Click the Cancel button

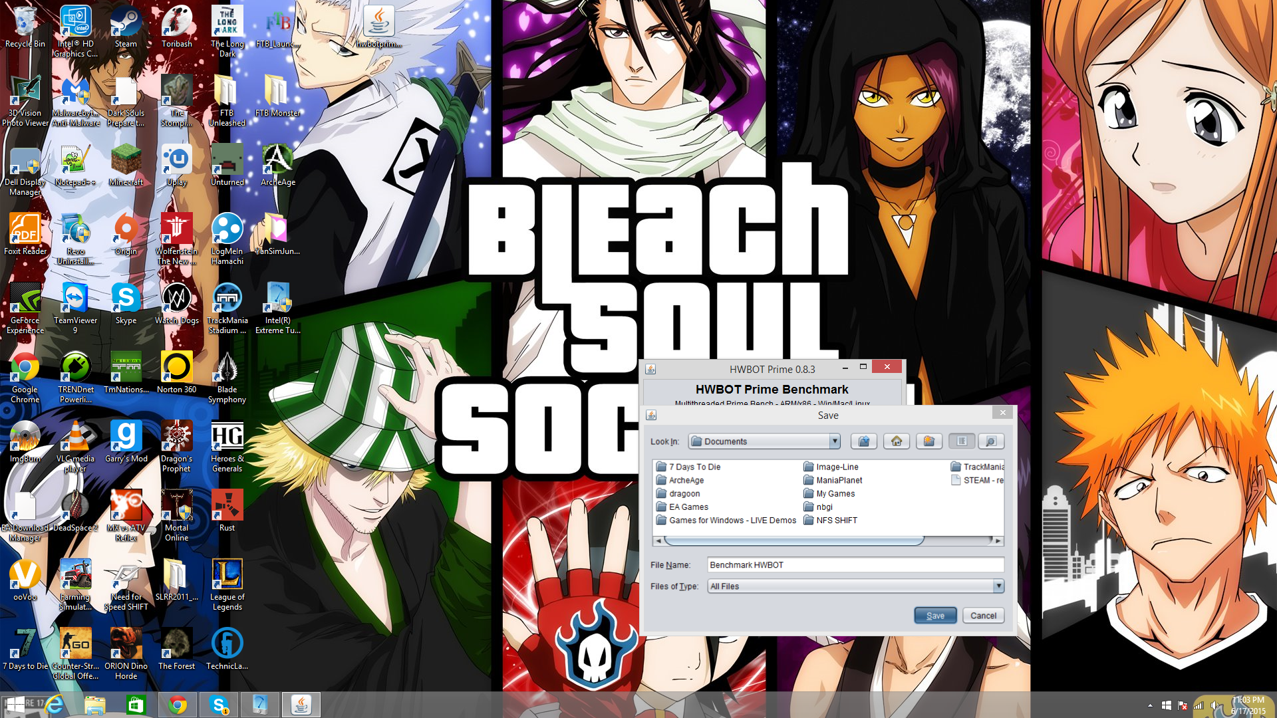coord(983,616)
